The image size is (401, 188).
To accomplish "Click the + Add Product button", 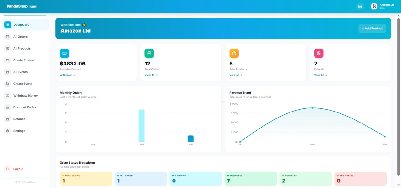I will click(372, 29).
